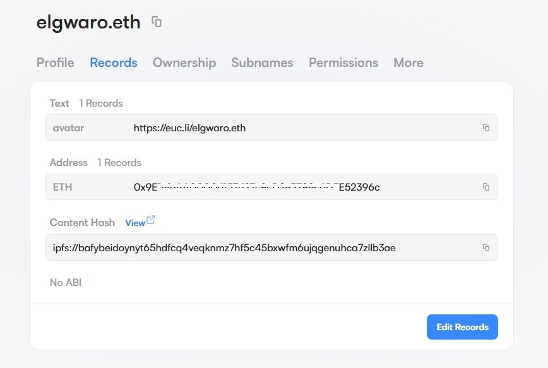Copy the content hash value
The height and width of the screenshot is (368, 548).
pyautogui.click(x=485, y=247)
